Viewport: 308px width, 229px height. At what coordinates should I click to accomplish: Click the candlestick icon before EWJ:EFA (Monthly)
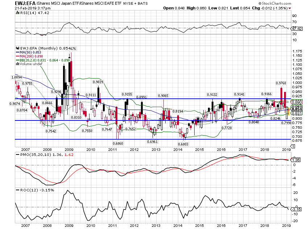click(17, 48)
